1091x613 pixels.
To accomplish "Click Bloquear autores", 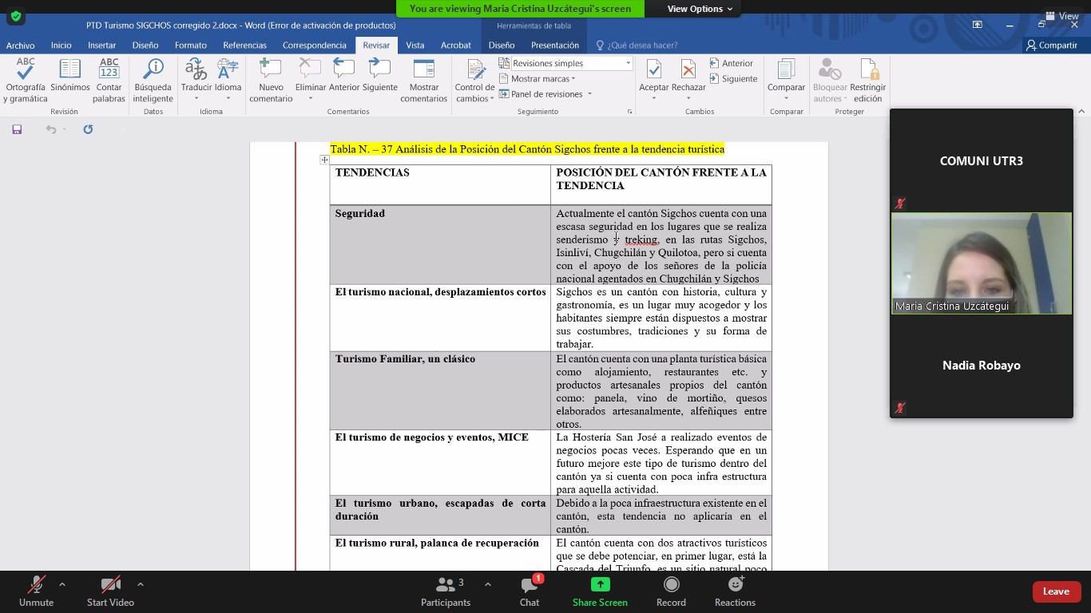I will 830,80.
